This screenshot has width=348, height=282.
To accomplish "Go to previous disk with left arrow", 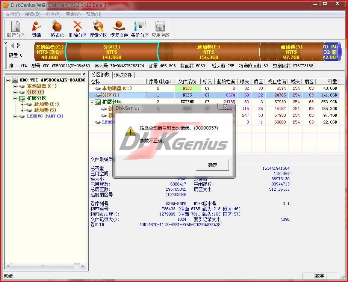I will tap(13, 45).
